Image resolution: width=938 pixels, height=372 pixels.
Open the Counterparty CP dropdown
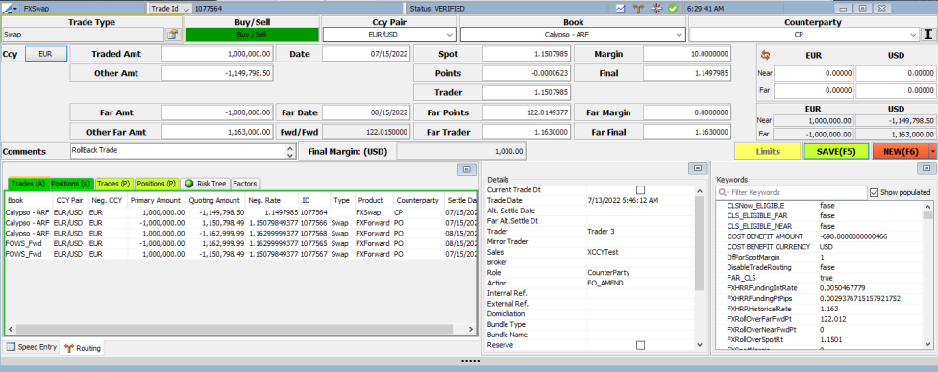click(x=913, y=35)
